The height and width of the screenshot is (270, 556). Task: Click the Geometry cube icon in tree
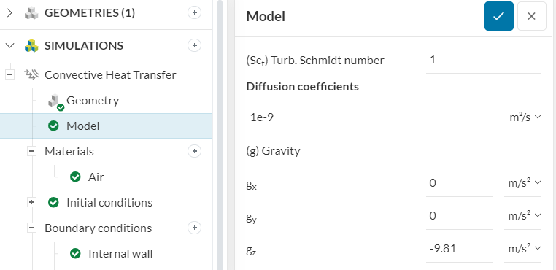[55, 102]
